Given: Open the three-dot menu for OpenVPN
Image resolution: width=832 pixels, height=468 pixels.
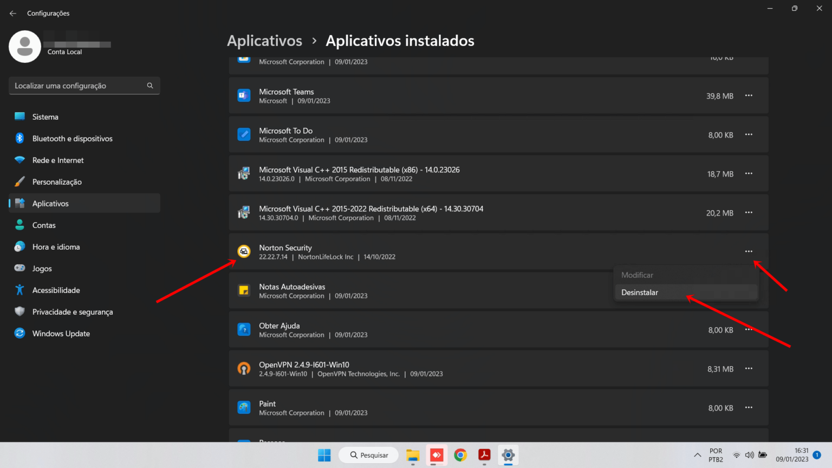Looking at the screenshot, I should click(x=749, y=368).
